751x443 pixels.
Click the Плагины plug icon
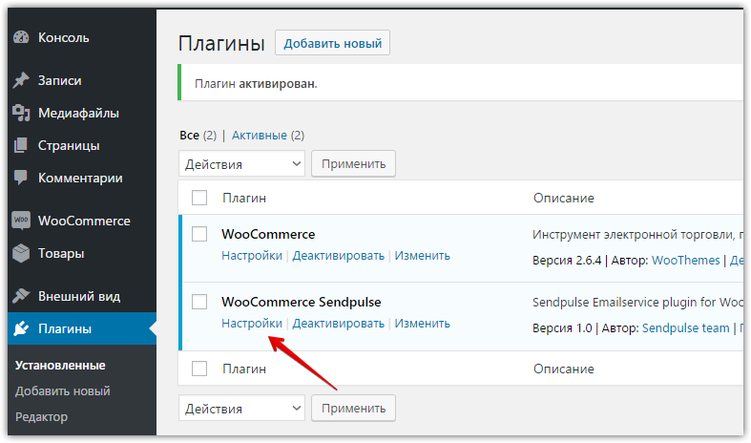tap(21, 328)
